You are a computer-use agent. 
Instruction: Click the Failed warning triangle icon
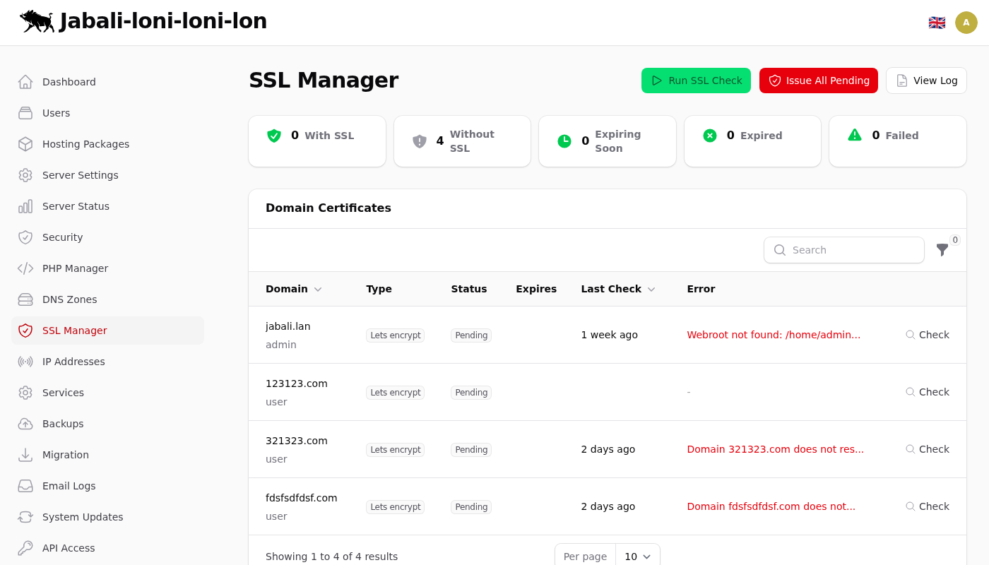tap(855, 135)
